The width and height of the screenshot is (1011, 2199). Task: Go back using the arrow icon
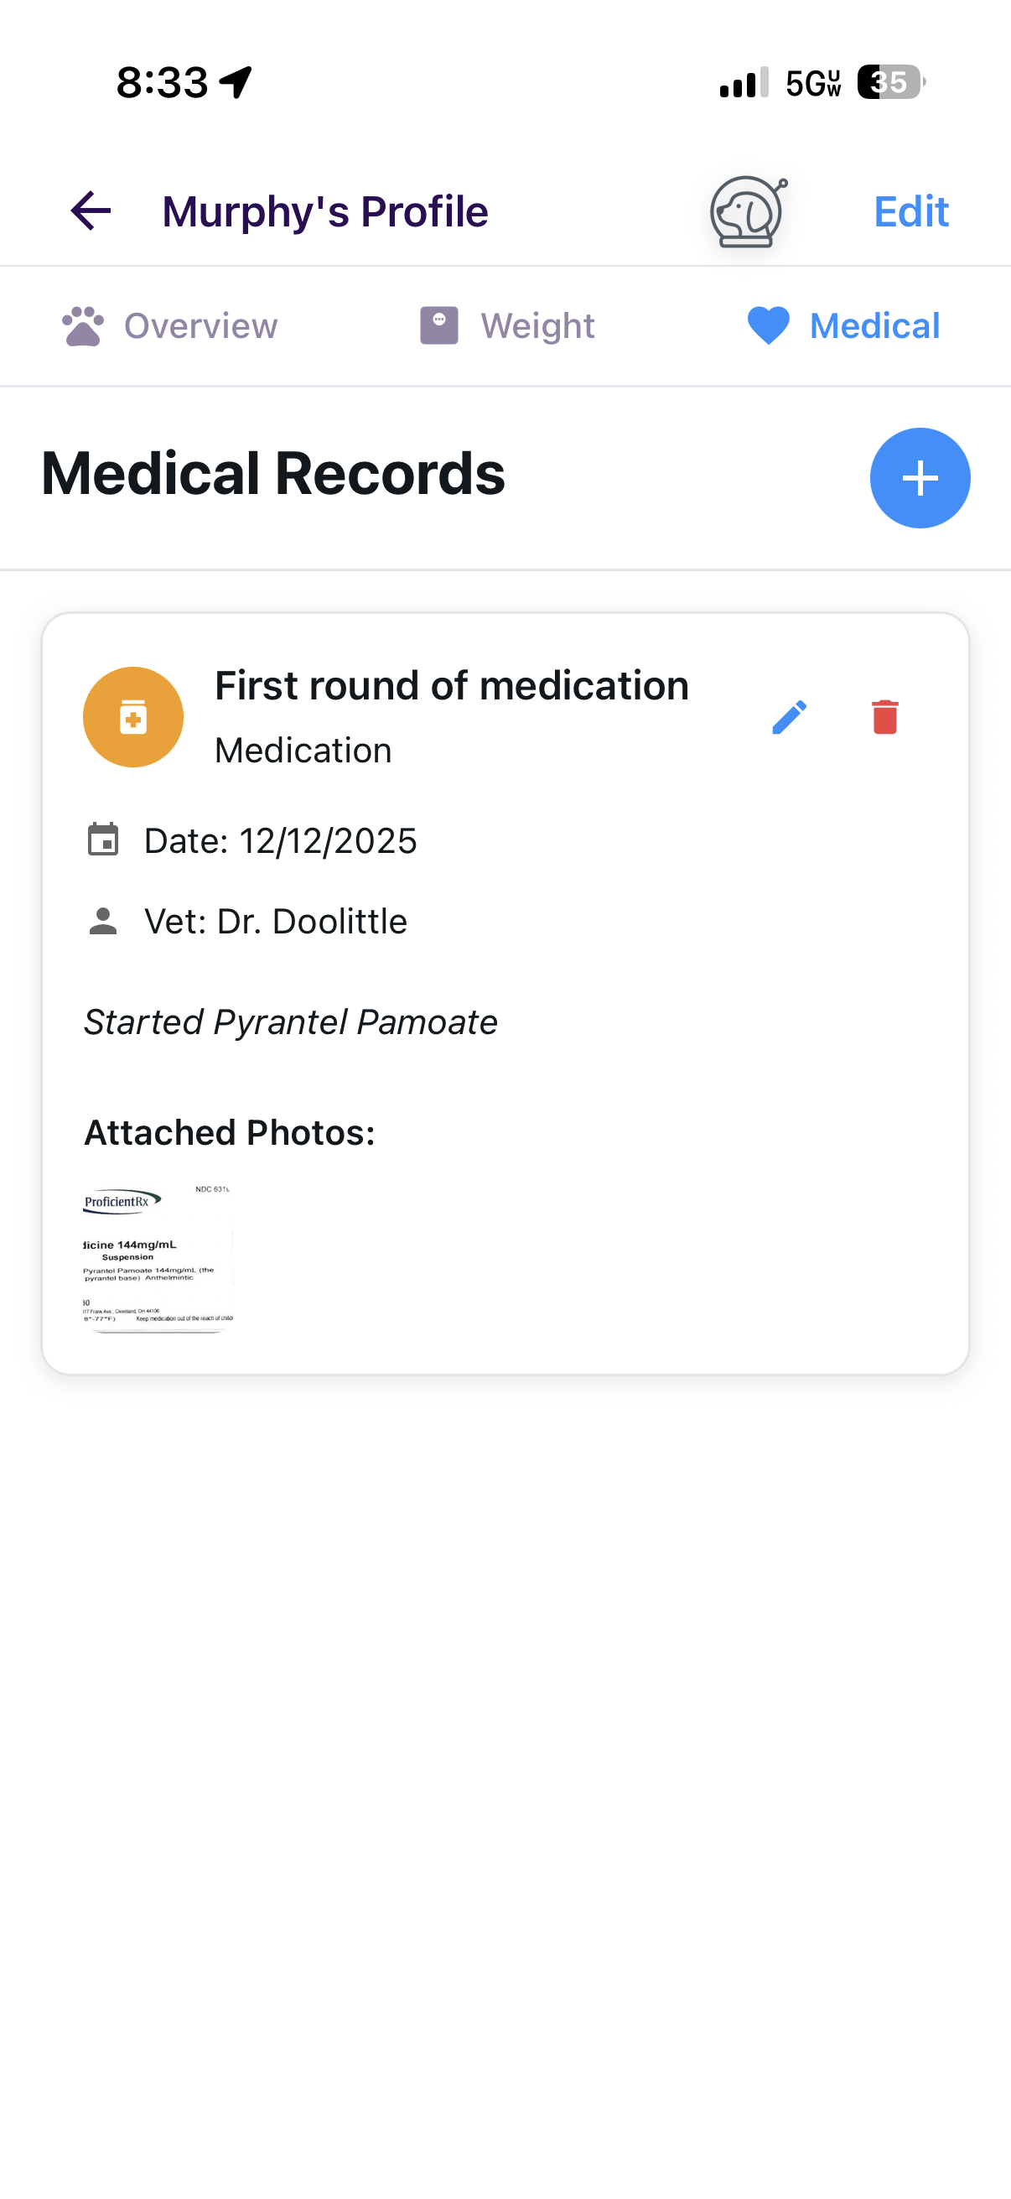click(91, 211)
